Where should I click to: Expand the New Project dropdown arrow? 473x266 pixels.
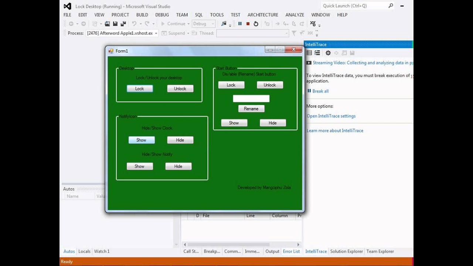101,24
